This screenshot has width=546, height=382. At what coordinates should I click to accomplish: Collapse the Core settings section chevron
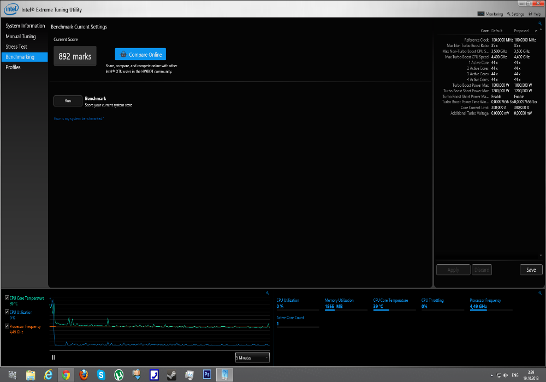pos(536,31)
